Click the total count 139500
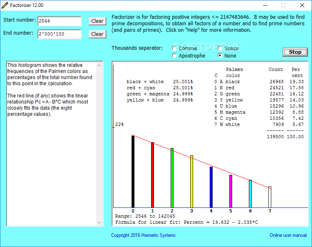Viewport: 312px width, 247px height. (275, 137)
